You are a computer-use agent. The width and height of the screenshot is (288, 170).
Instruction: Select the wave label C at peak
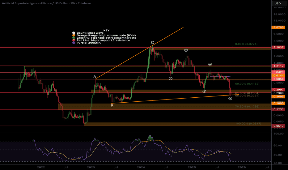(x=152, y=42)
